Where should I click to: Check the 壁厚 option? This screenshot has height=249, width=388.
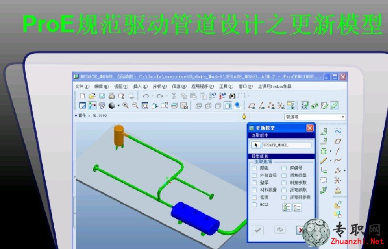pyautogui.click(x=254, y=183)
